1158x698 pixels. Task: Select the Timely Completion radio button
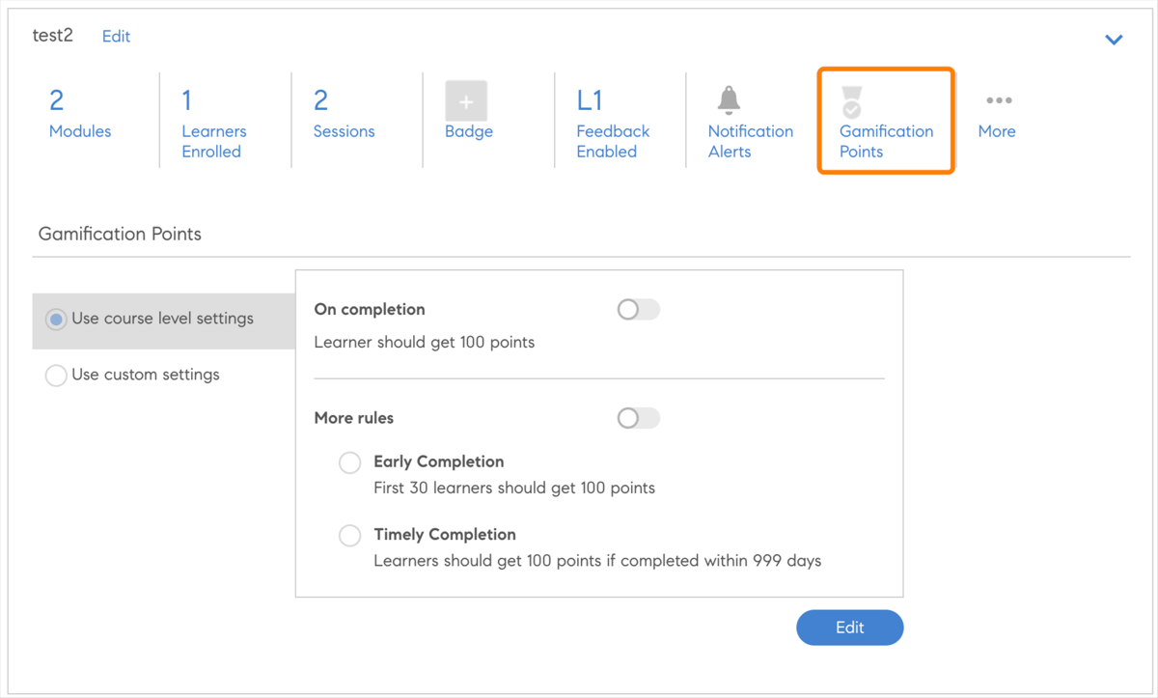(349, 535)
